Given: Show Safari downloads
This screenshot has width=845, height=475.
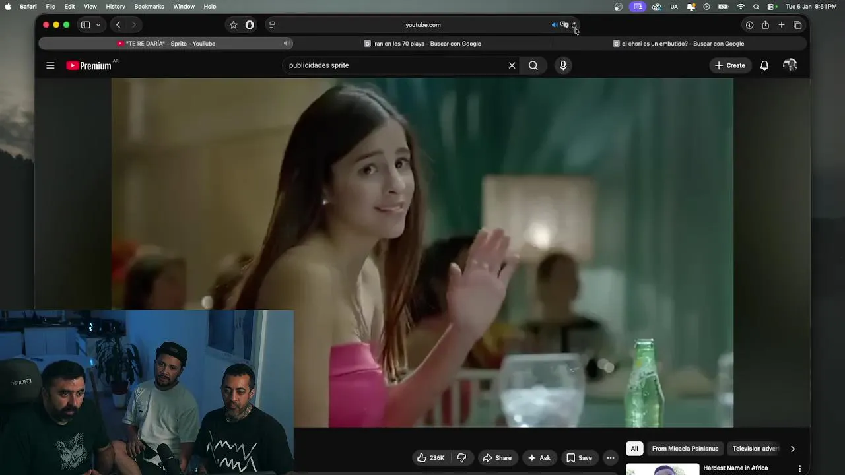Looking at the screenshot, I should tap(749, 25).
